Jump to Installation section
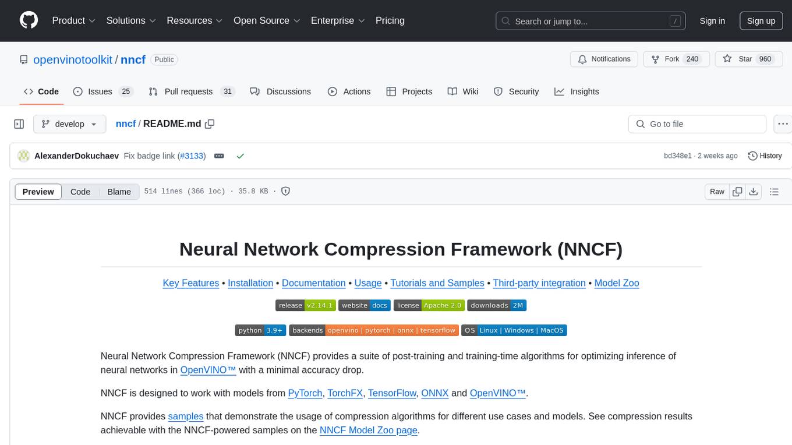 (250, 283)
